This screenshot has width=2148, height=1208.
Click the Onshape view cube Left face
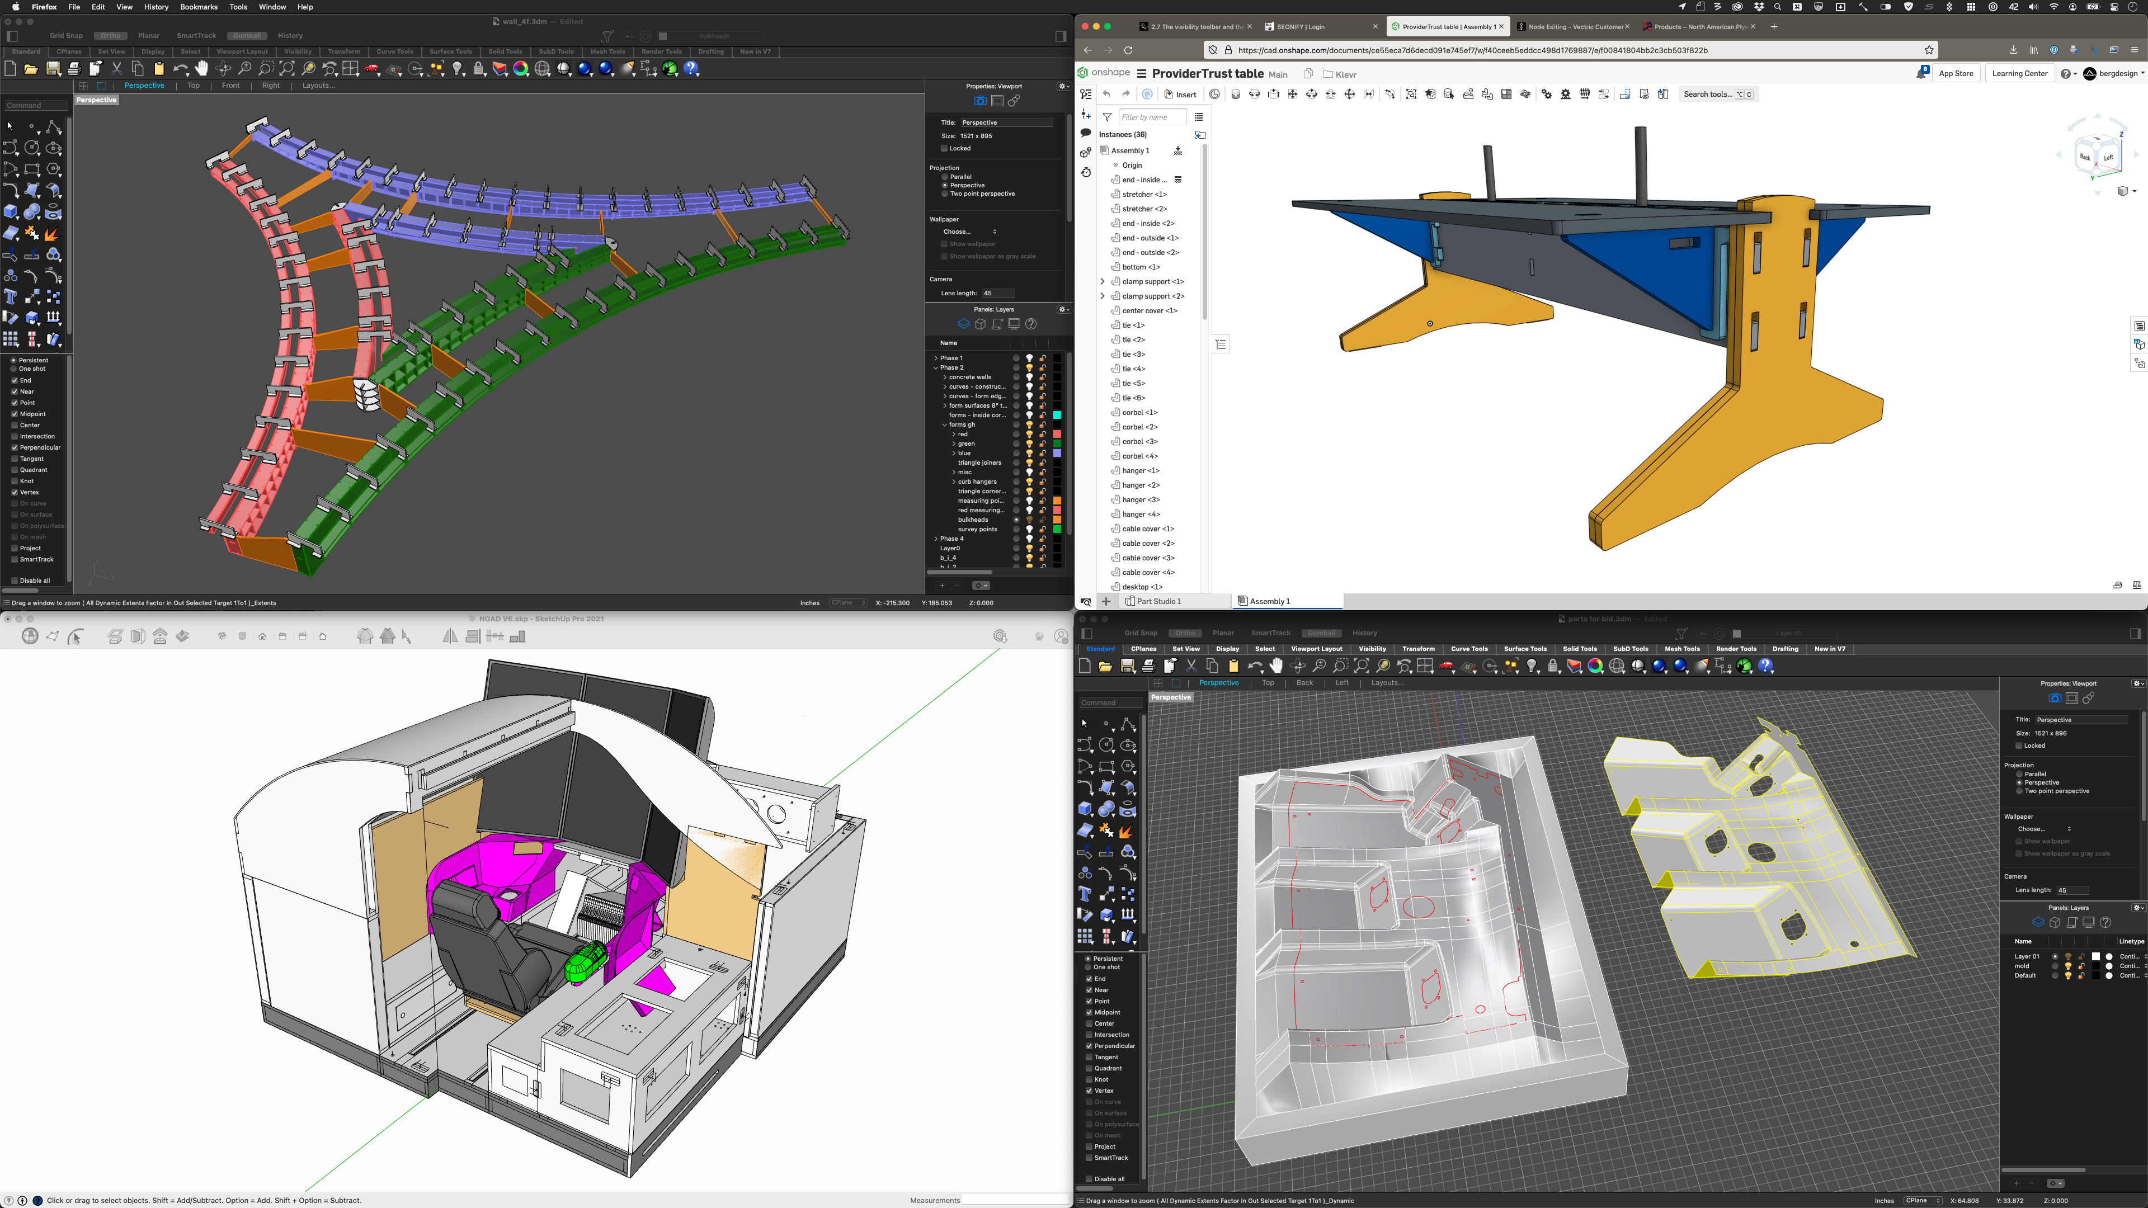coord(2108,158)
